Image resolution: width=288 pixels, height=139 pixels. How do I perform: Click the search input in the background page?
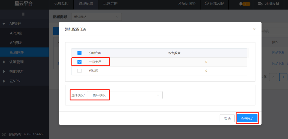click(x=274, y=31)
